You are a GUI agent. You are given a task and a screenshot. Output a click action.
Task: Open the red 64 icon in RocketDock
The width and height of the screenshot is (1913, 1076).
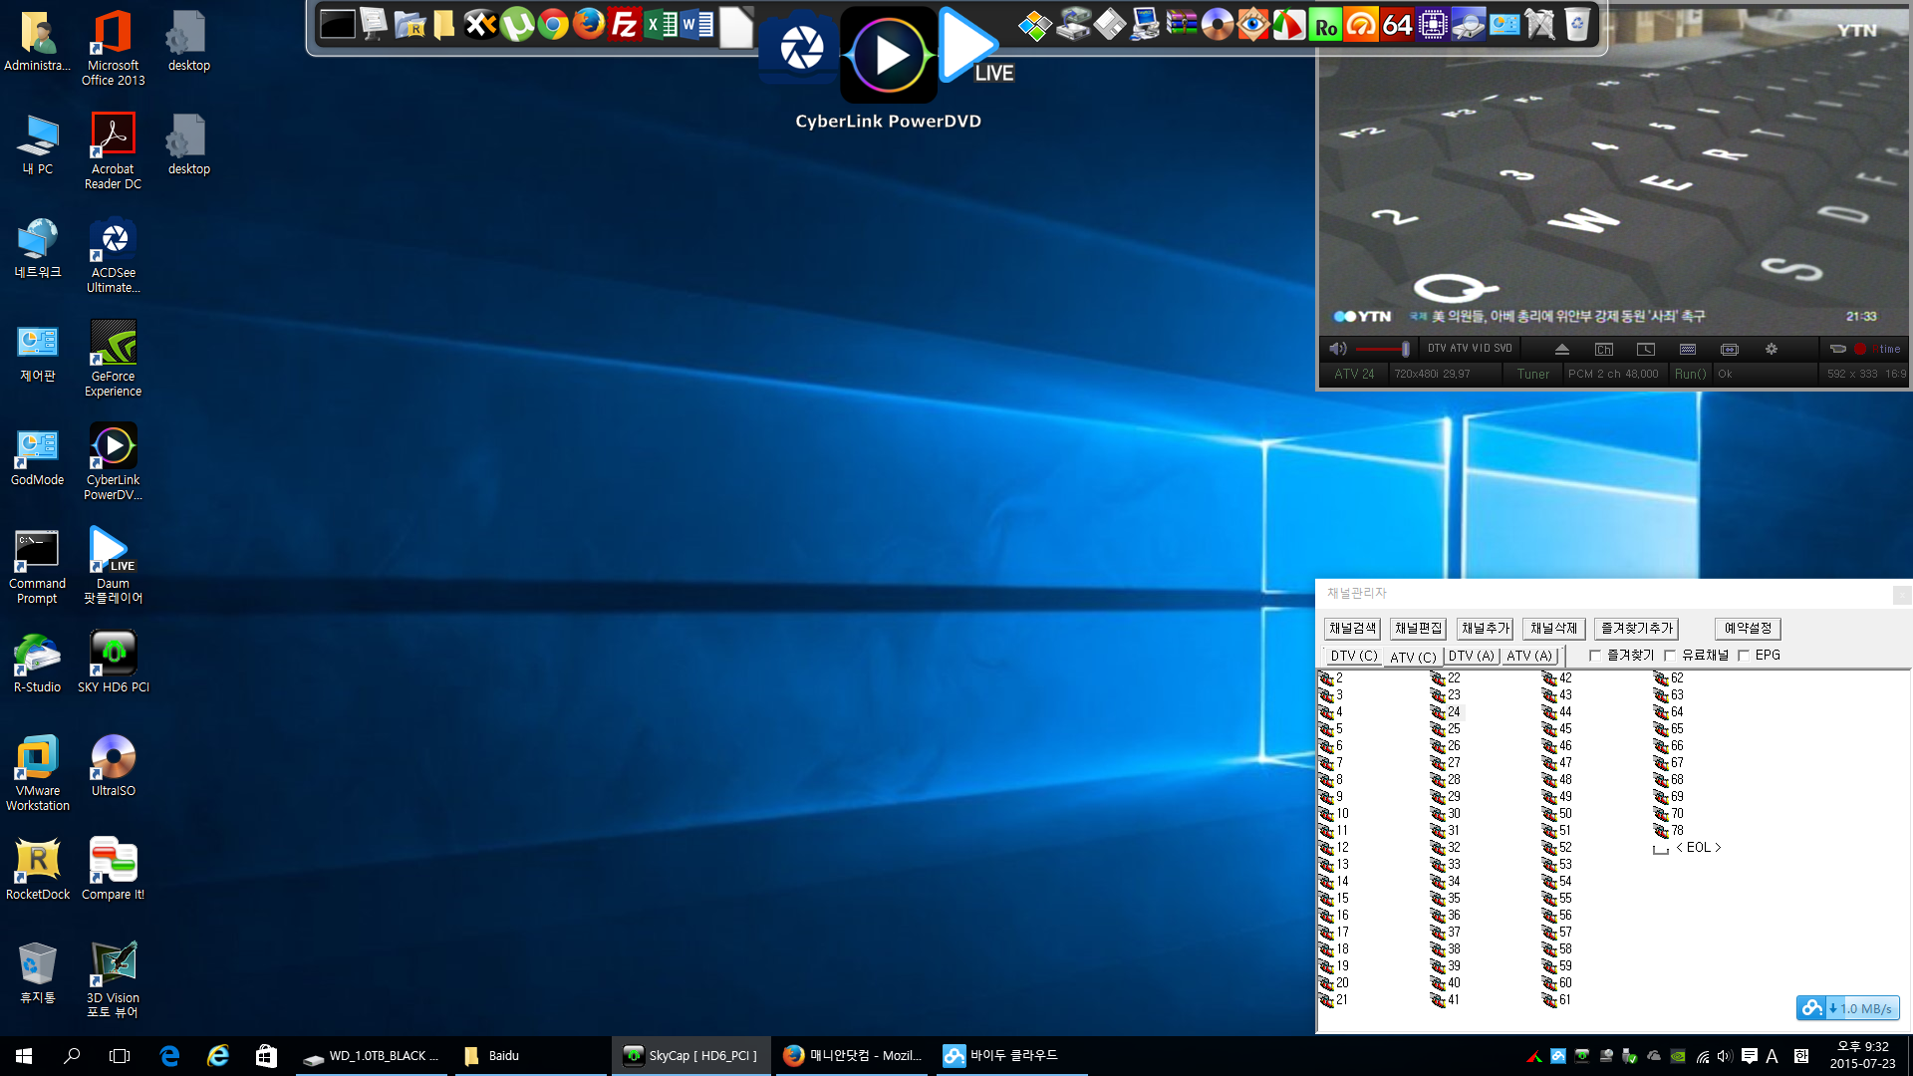click(1397, 24)
